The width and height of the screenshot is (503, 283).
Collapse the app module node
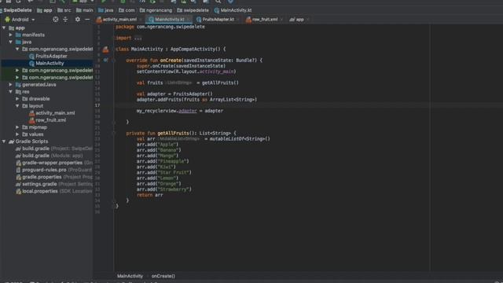pyautogui.click(x=4, y=28)
